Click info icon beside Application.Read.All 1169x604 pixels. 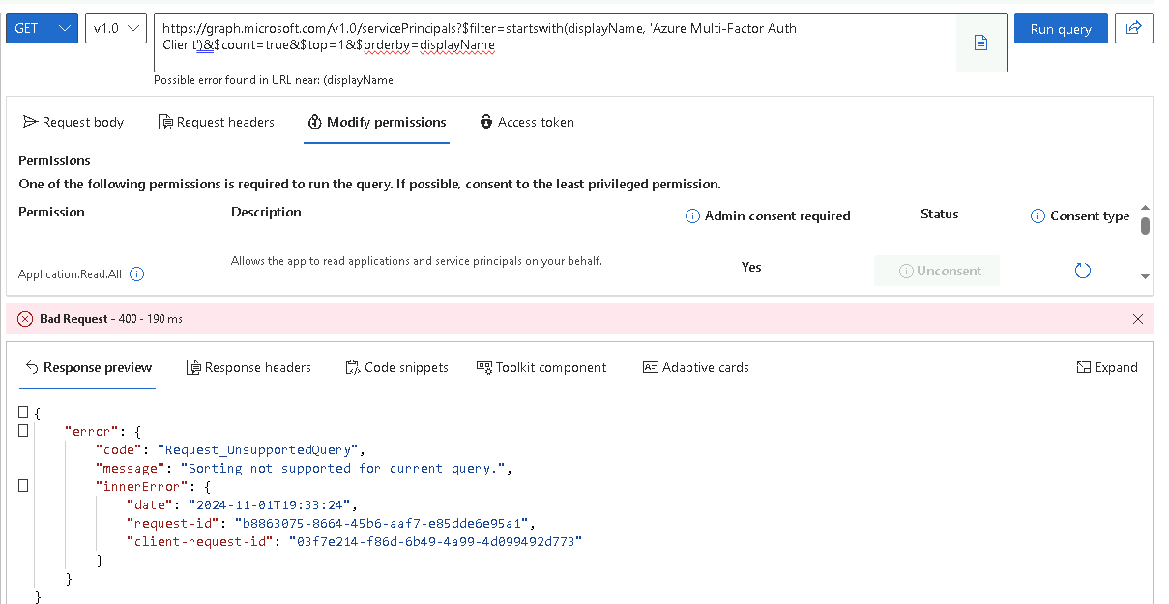tap(137, 274)
